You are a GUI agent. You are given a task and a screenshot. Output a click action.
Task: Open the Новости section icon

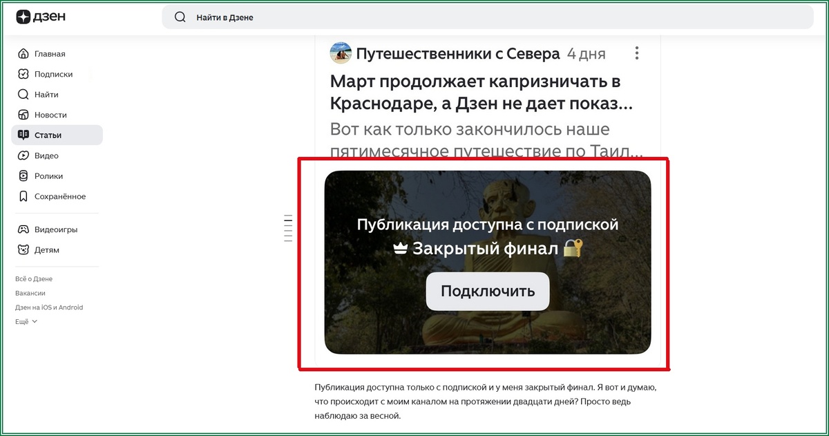[23, 115]
